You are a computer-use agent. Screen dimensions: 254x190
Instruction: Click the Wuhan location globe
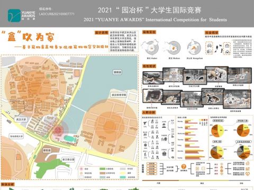click(174, 48)
